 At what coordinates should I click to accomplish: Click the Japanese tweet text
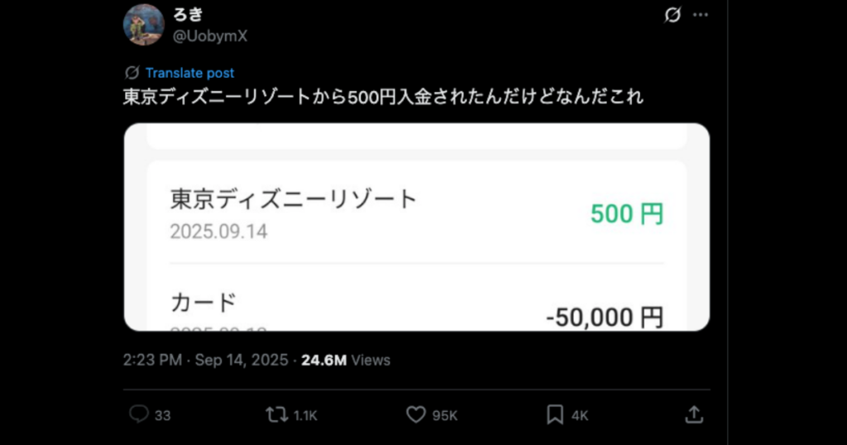point(383,97)
